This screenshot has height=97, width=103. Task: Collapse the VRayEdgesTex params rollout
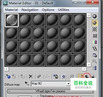[50, 91]
